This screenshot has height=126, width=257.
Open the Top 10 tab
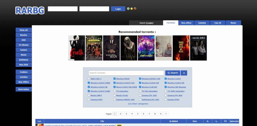point(218,23)
